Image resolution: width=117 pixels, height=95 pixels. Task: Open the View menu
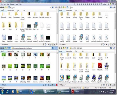pos(8,4)
